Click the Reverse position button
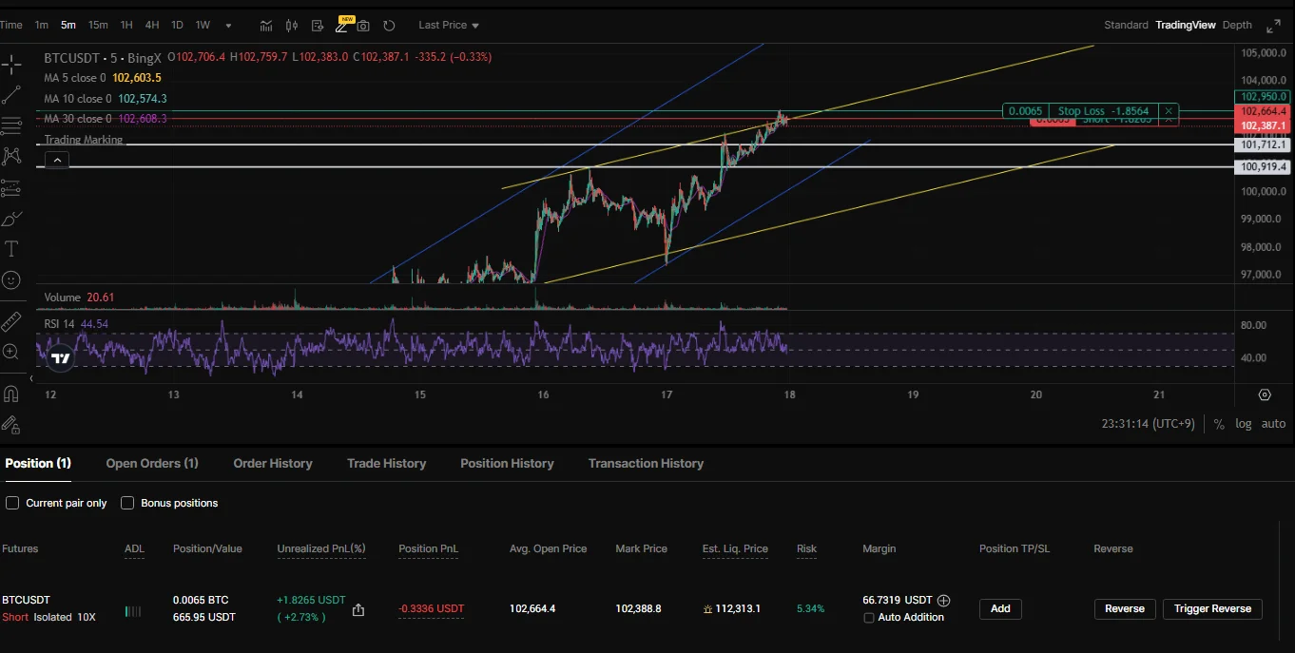Viewport: 1295px width, 653px height. tap(1125, 609)
